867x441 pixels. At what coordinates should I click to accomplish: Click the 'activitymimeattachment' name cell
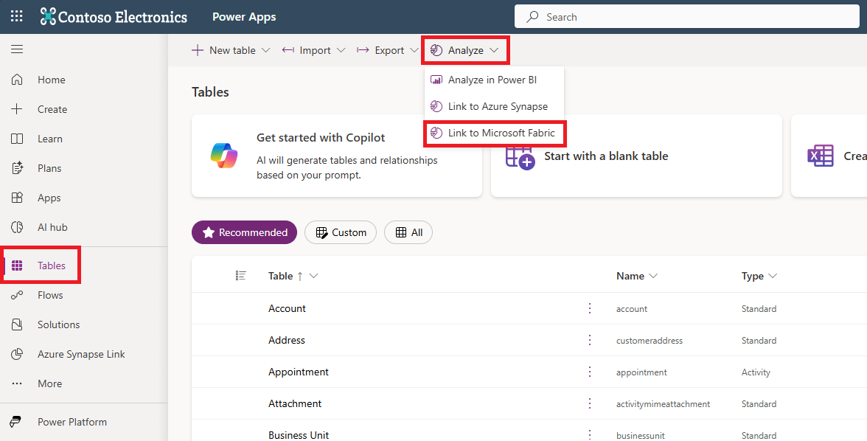click(663, 404)
